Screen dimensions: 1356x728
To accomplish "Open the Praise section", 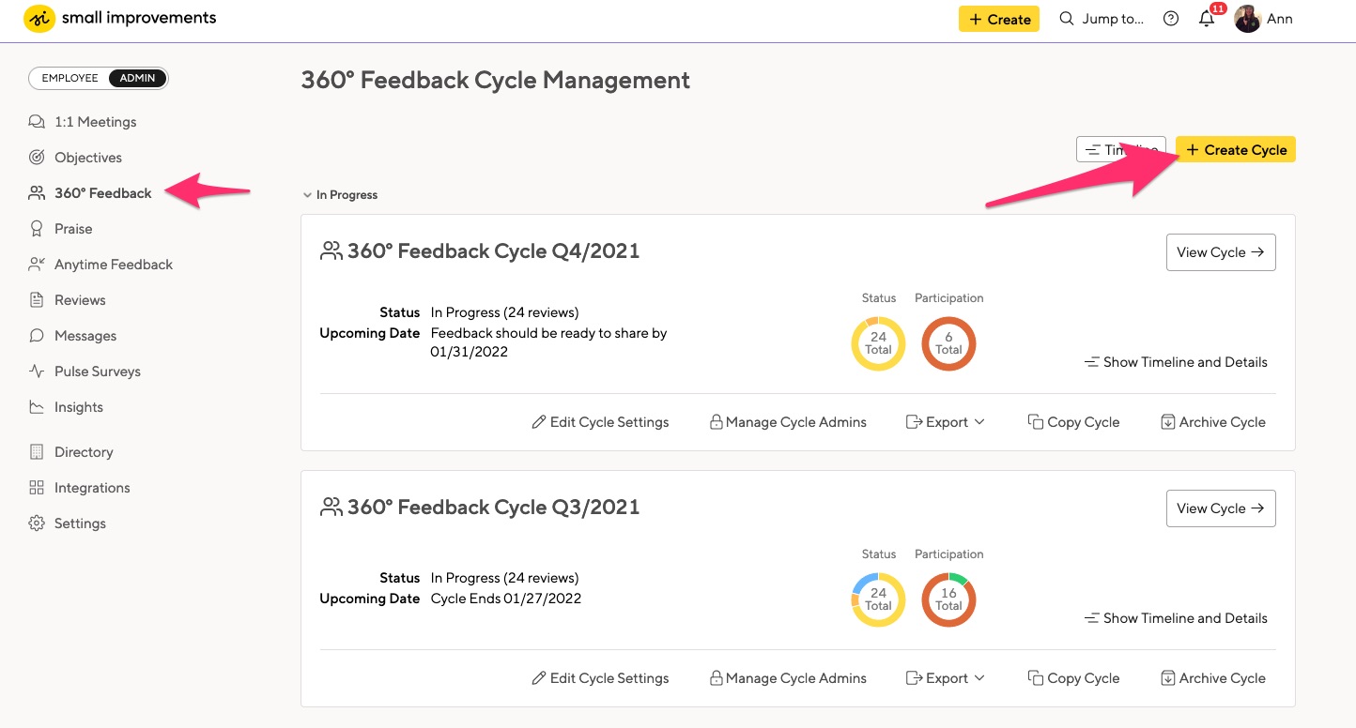I will pyautogui.click(x=73, y=228).
